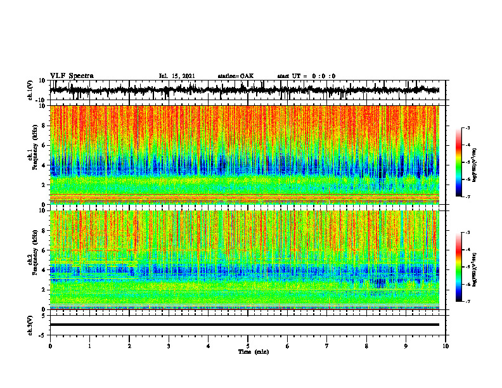Click the 9 tick on the time axis

[406, 346]
